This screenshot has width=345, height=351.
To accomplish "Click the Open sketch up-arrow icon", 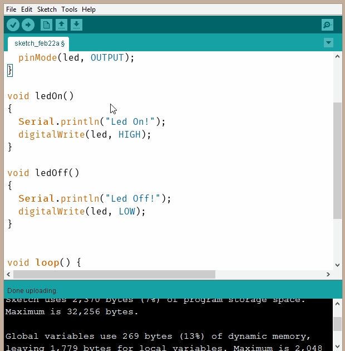I will coord(61,25).
